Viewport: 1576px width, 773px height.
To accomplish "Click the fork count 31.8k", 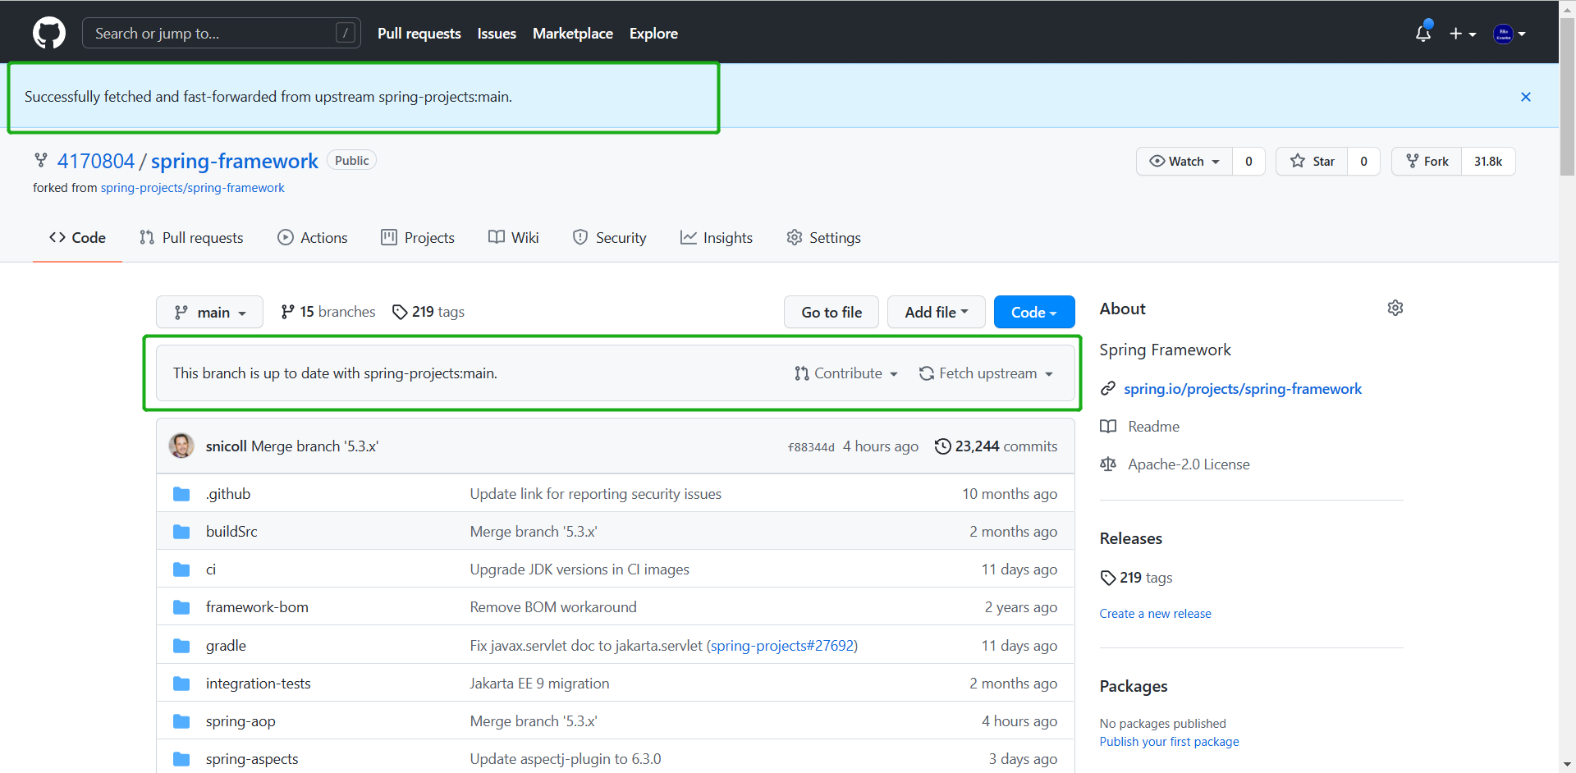I will point(1488,161).
